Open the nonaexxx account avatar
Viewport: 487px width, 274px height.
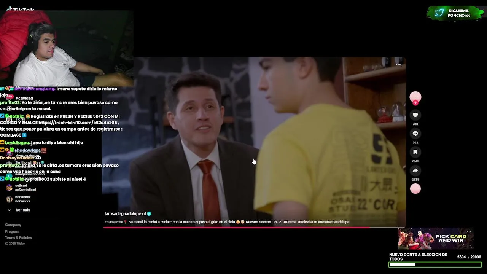click(x=9, y=199)
